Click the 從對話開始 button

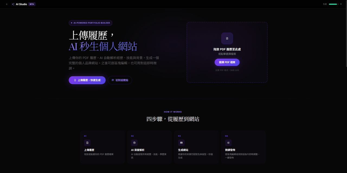click(120, 80)
